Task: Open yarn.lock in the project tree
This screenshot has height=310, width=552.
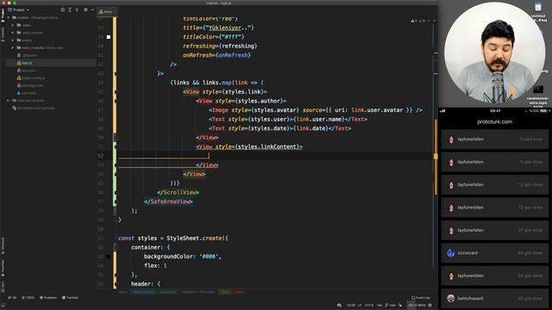Action: (x=27, y=93)
